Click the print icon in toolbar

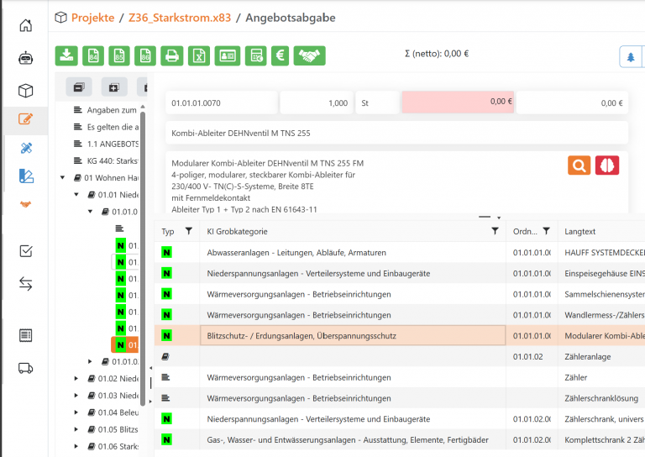(x=171, y=55)
